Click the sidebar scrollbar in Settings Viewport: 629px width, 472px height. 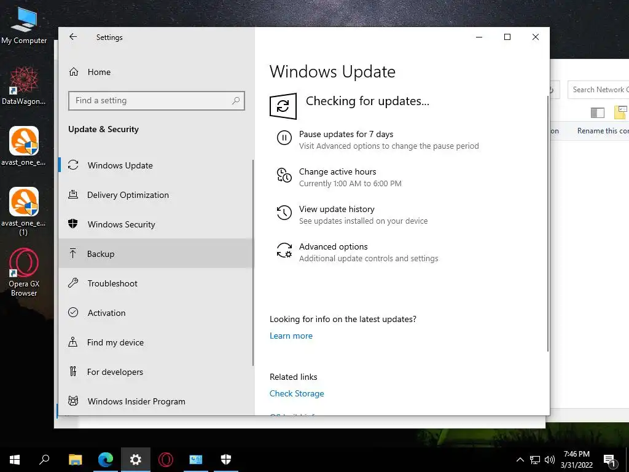(253, 262)
